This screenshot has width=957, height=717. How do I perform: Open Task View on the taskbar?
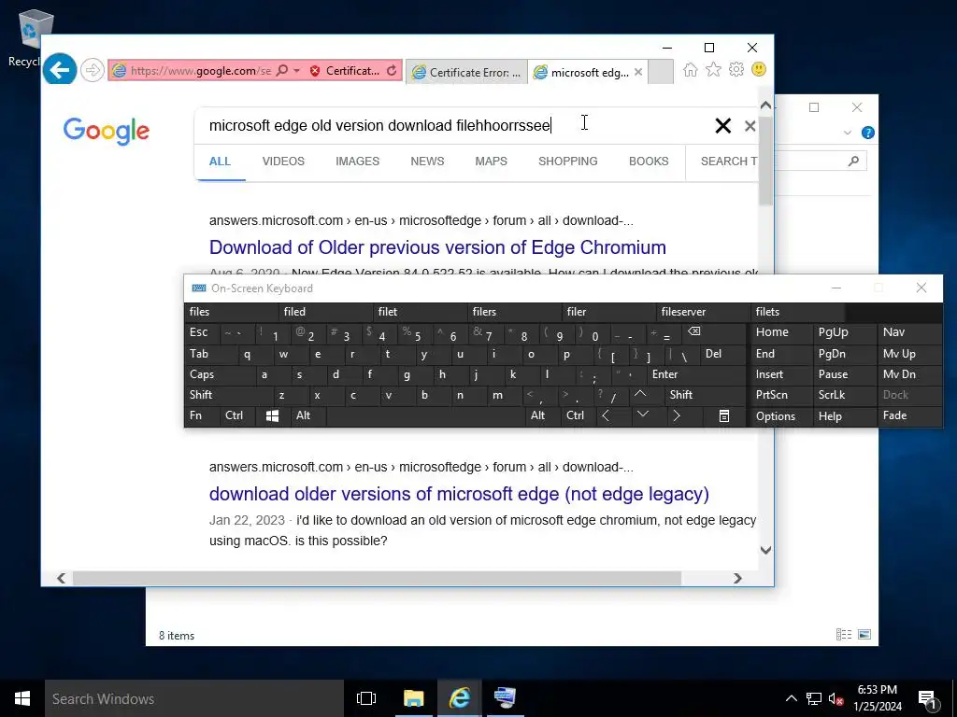366,698
